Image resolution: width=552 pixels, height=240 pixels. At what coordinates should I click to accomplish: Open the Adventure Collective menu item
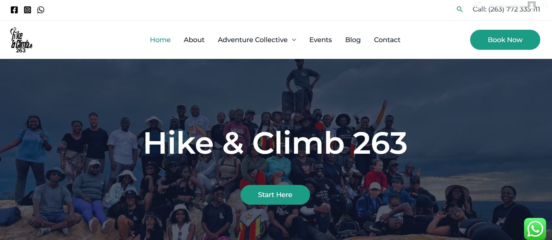(253, 40)
